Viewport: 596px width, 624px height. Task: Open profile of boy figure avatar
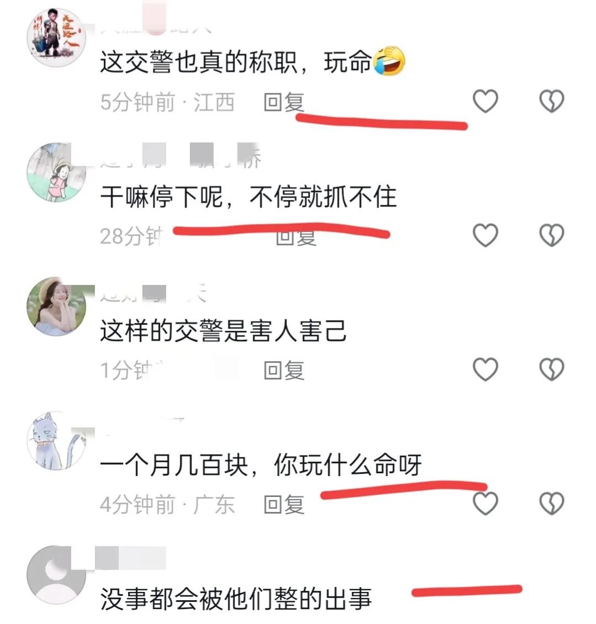coord(56,38)
